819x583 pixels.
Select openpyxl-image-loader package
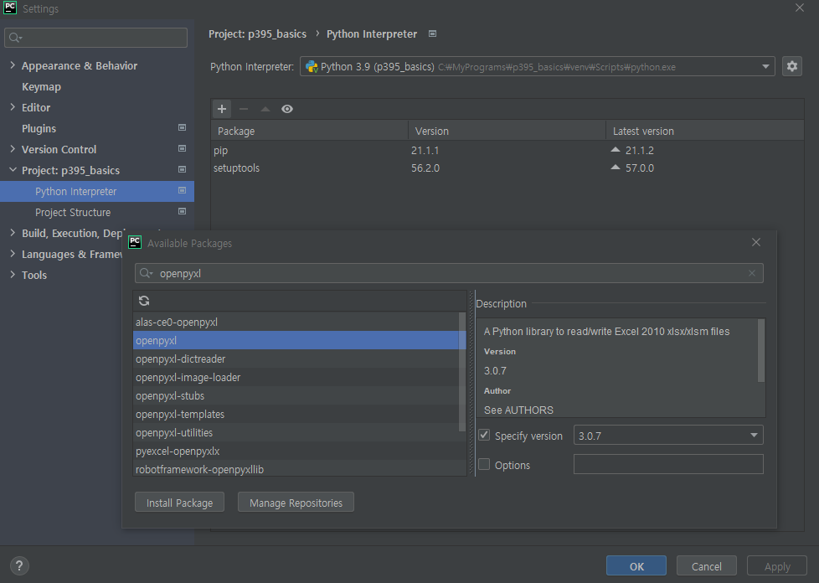(296, 377)
